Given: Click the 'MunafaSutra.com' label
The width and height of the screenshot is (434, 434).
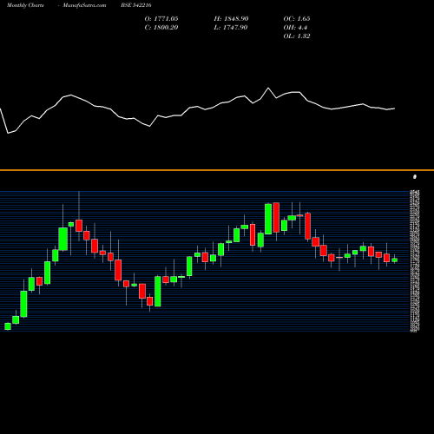Looking at the screenshot, I should (x=84, y=5).
